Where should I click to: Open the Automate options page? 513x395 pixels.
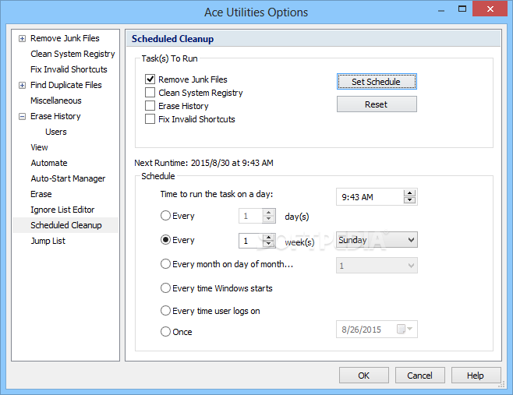(49, 163)
